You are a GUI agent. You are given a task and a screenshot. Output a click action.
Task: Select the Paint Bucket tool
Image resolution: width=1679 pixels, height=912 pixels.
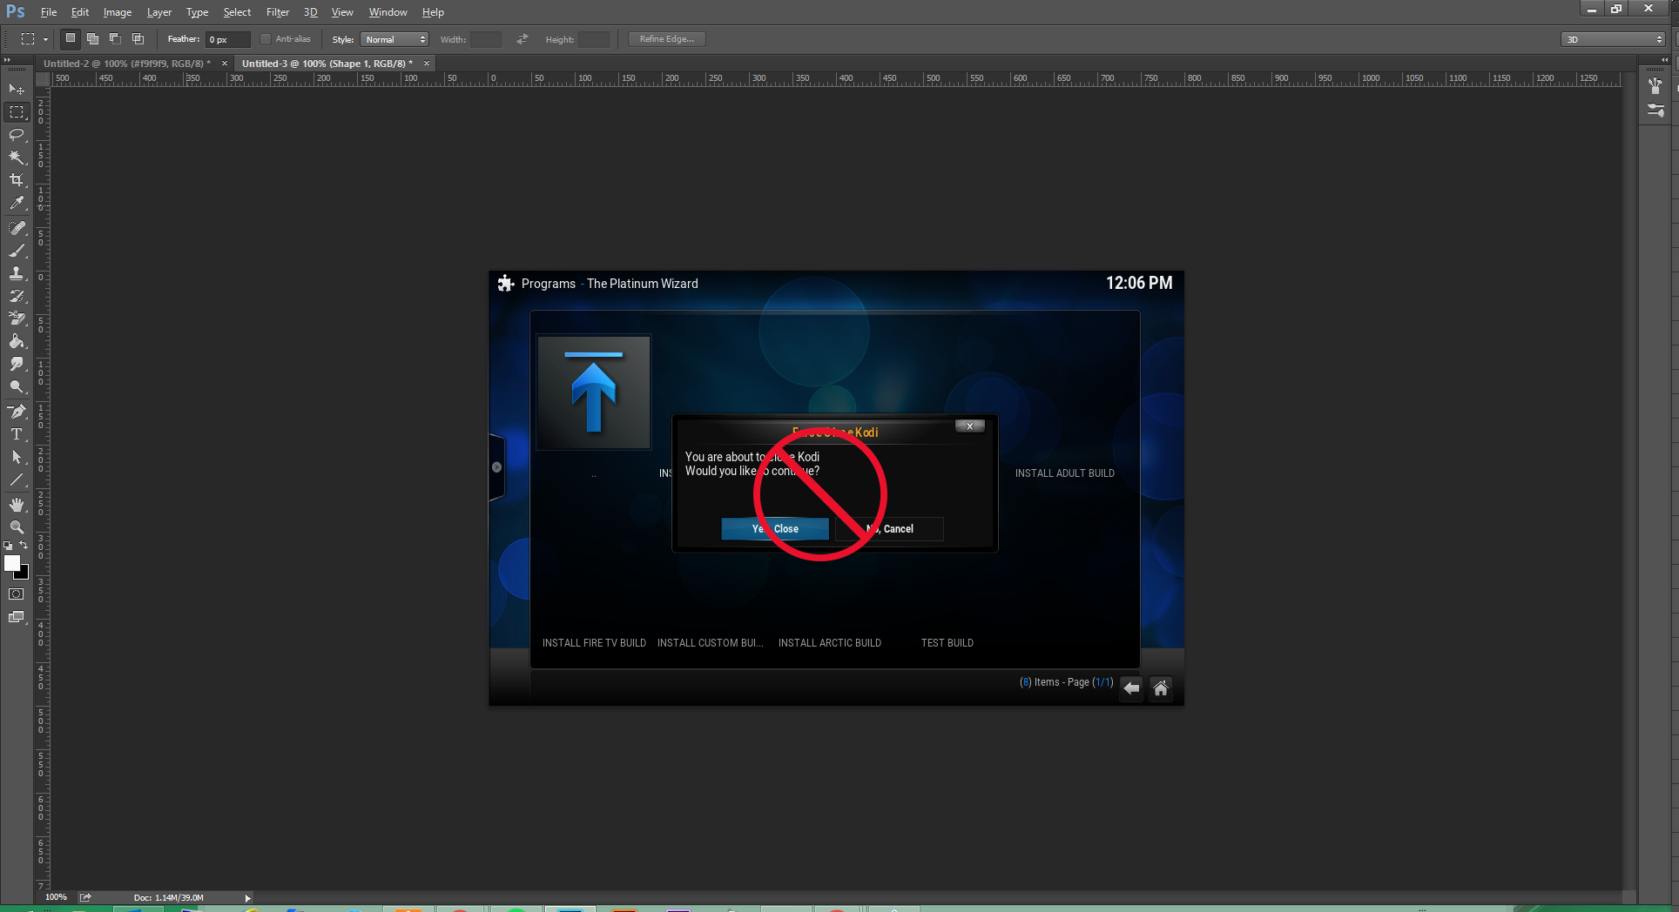pyautogui.click(x=17, y=341)
